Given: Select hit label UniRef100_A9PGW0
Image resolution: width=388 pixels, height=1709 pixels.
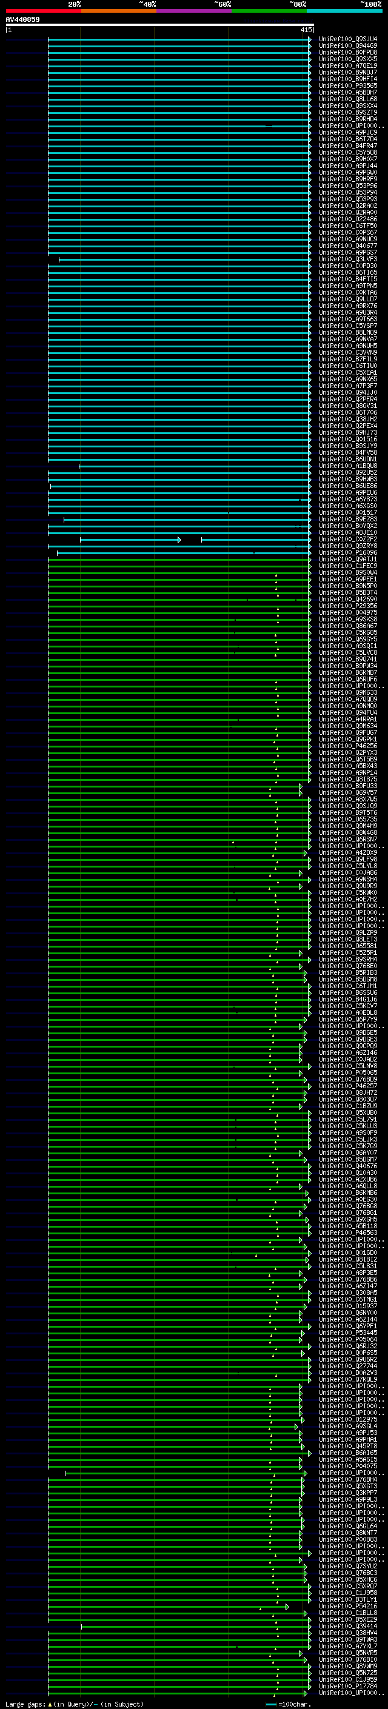Looking at the screenshot, I should [348, 173].
